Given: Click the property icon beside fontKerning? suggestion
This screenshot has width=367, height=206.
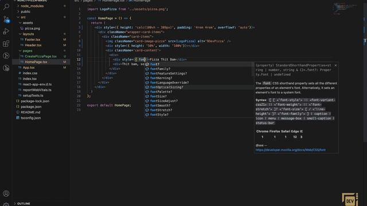Looking at the screenshot, I should pyautogui.click(x=147, y=78).
